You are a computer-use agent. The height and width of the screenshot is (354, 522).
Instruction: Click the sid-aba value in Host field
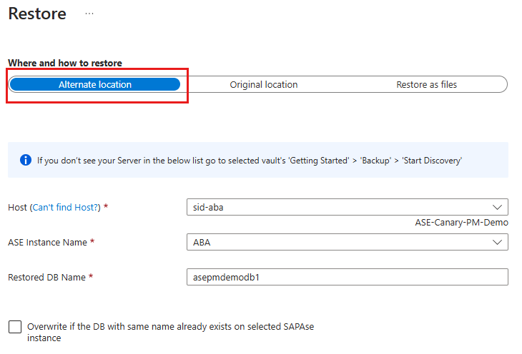coord(208,207)
